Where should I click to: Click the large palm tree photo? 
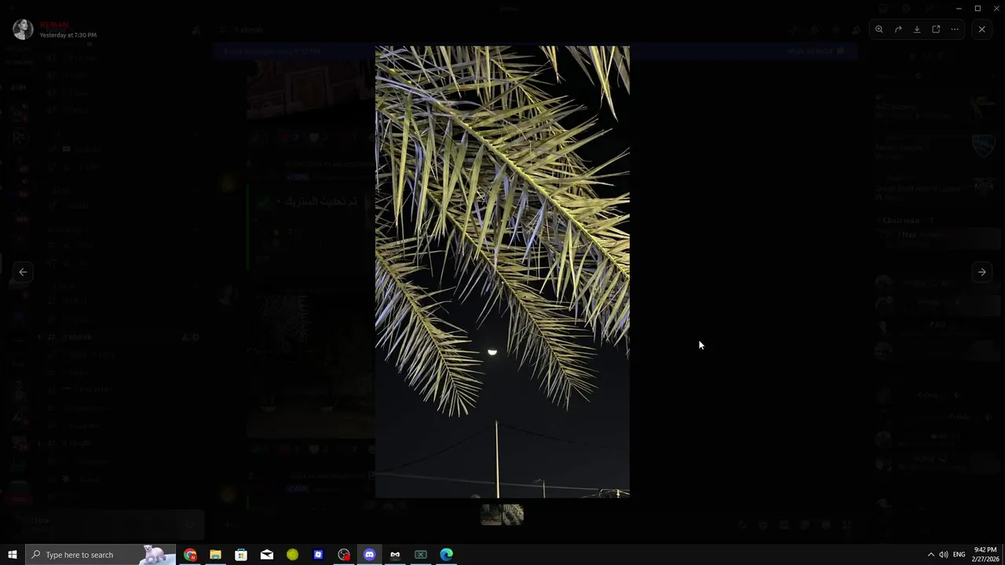(x=502, y=272)
